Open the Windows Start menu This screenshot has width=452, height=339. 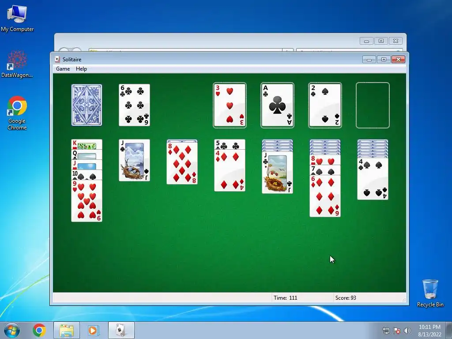[12, 330]
